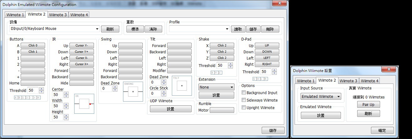Open Emulated Wiimote 設置 button
The width and height of the screenshot is (412, 139).
(321, 115)
